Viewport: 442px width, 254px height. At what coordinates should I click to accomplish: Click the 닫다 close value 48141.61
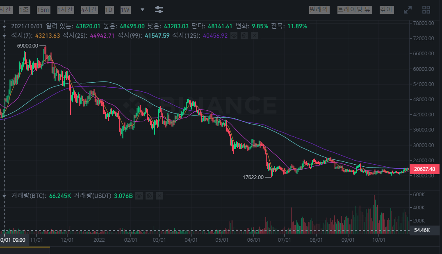(220, 26)
